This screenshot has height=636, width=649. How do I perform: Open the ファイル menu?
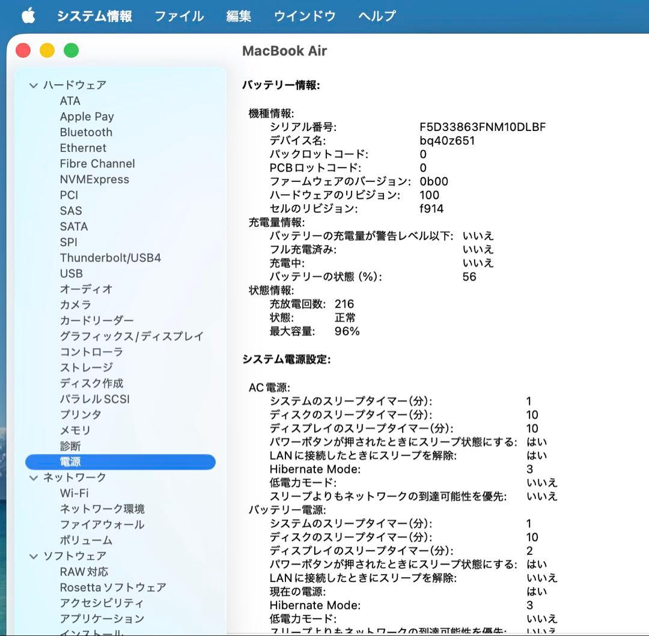coord(179,16)
